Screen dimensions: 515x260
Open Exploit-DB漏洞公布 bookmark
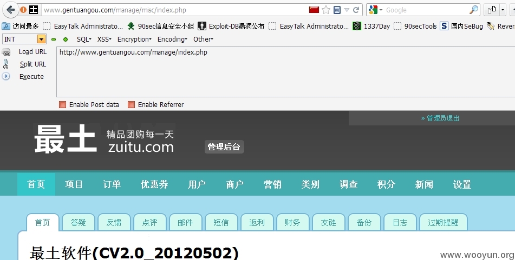(x=231, y=26)
